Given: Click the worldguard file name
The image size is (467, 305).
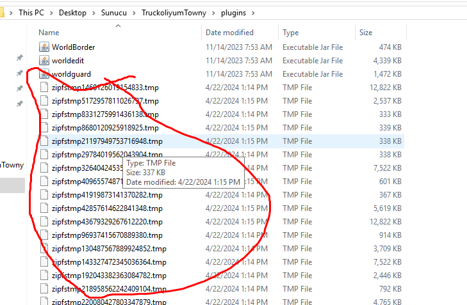Looking at the screenshot, I should [x=71, y=74].
